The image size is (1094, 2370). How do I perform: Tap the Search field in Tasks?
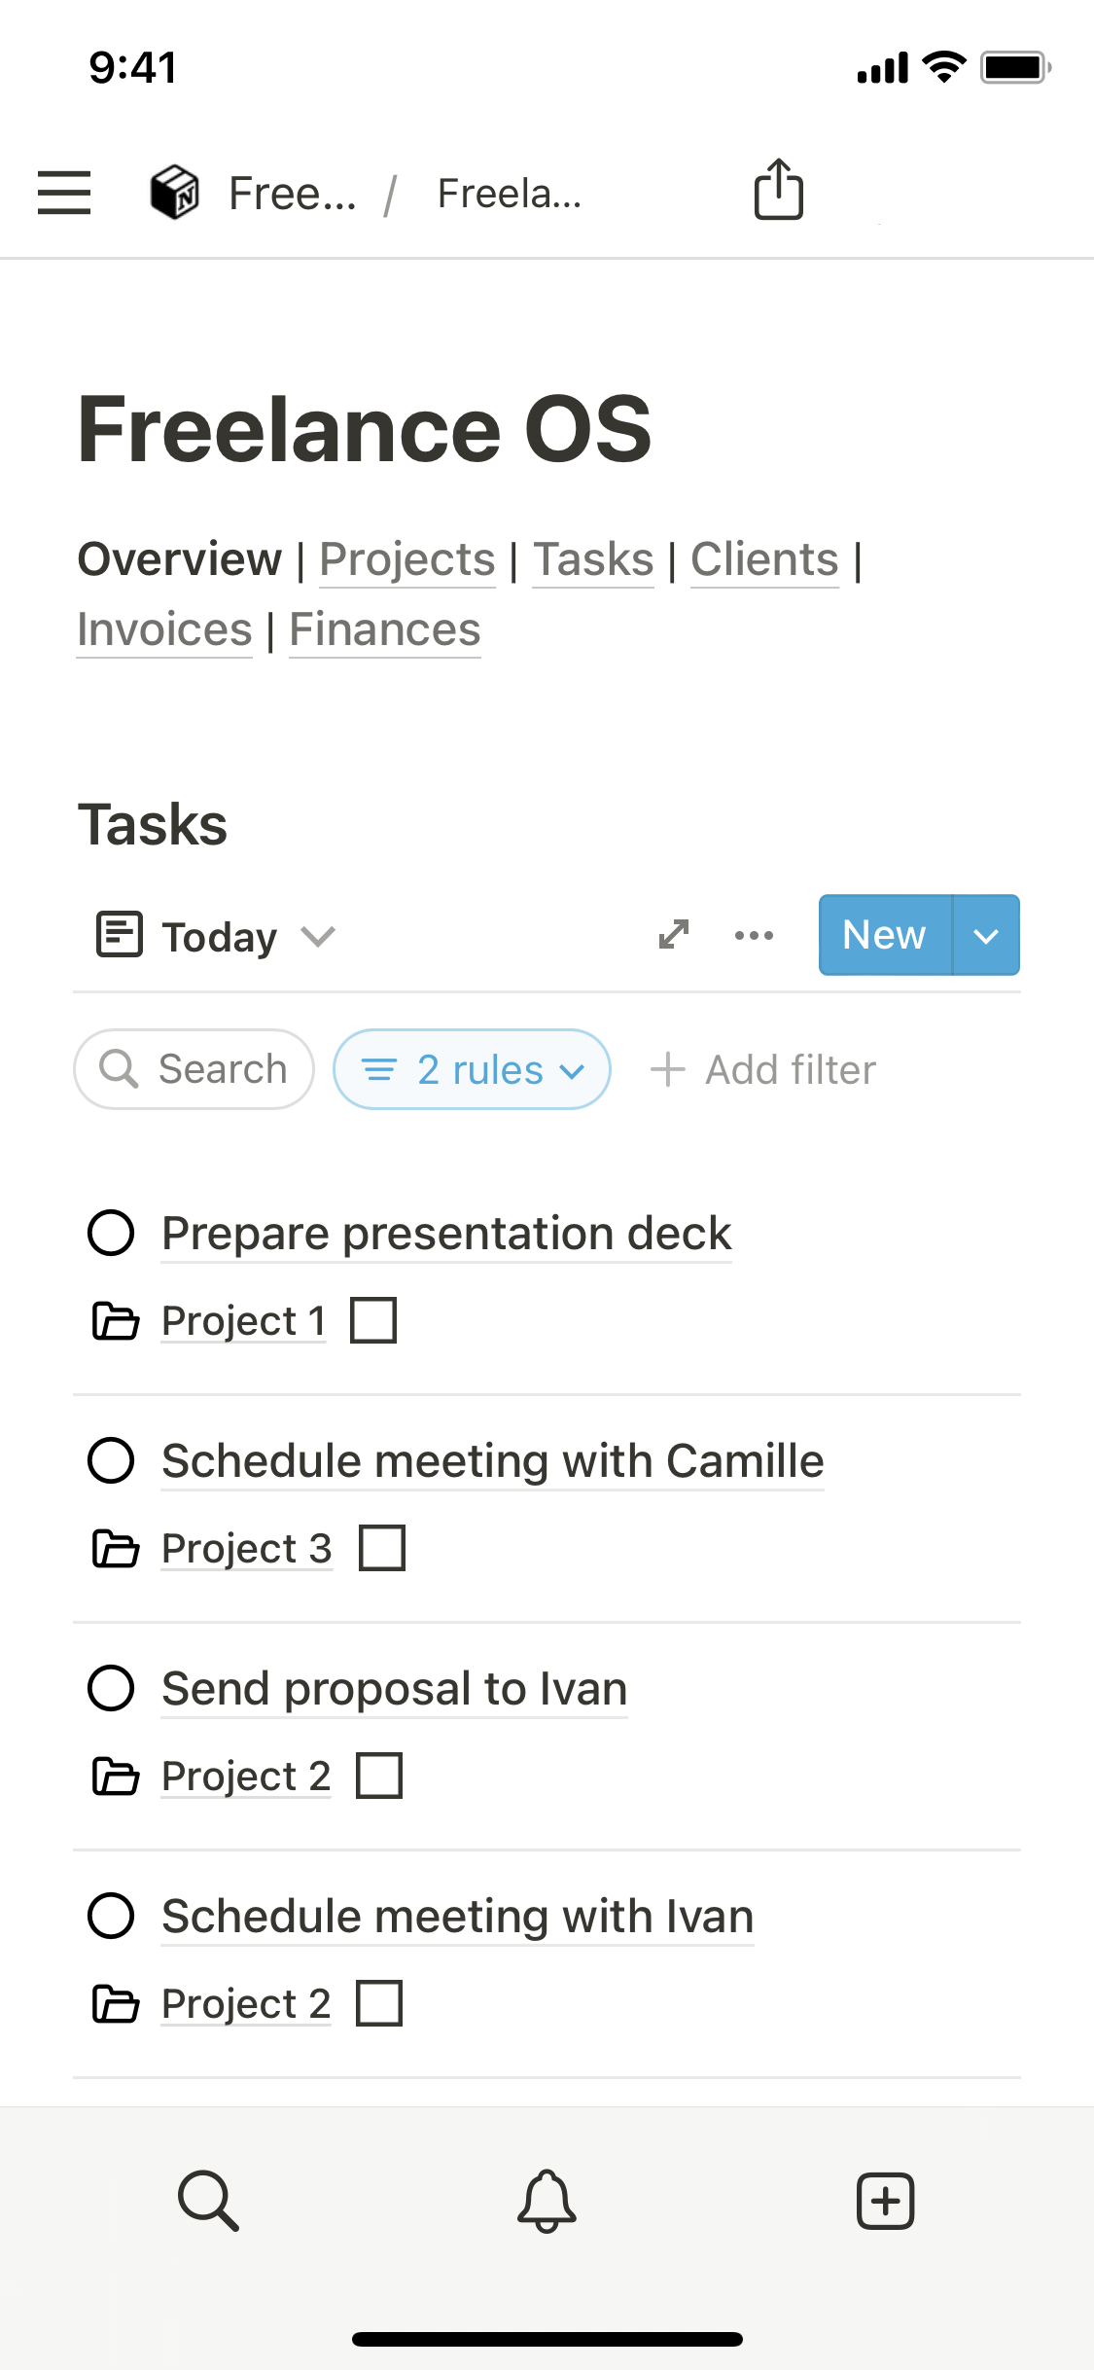tap(194, 1069)
